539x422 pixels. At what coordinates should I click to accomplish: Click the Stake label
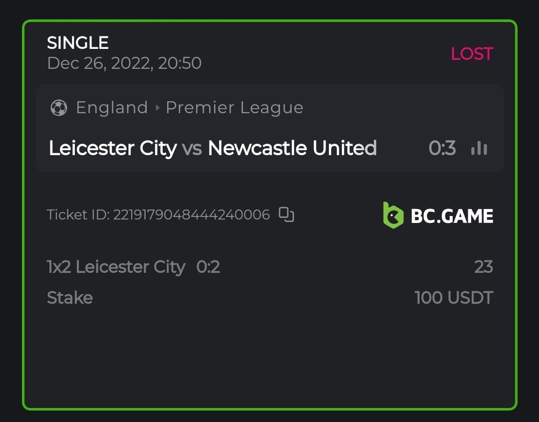[70, 298]
